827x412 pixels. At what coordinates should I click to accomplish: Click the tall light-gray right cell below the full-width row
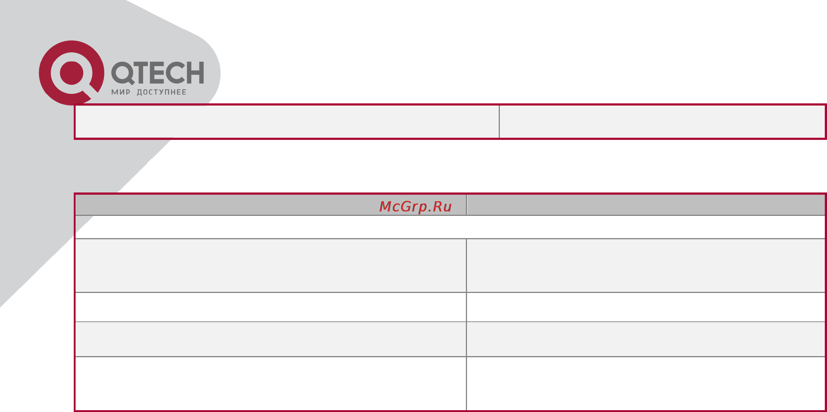coord(646,266)
